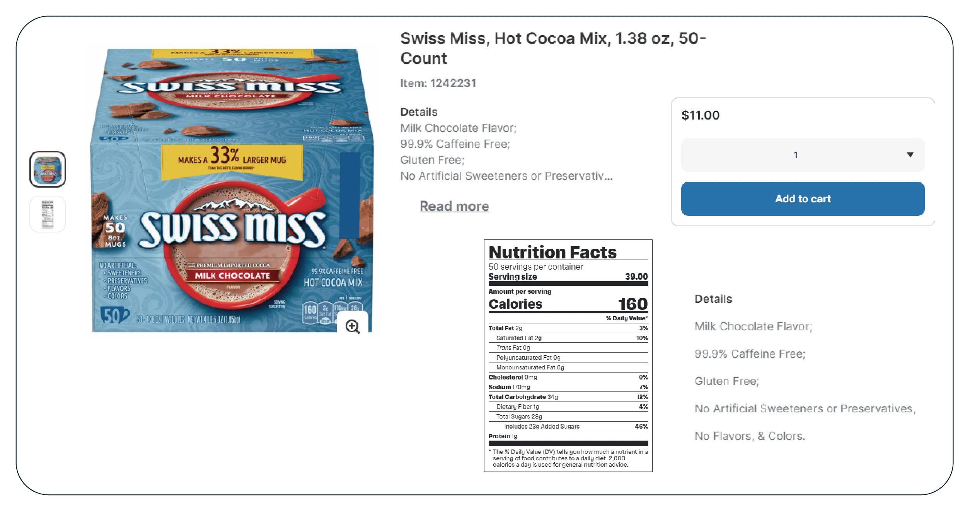Screen dimensions: 970x511
Task: Click the Daily Value footnote in nutrition label
Action: click(x=568, y=458)
